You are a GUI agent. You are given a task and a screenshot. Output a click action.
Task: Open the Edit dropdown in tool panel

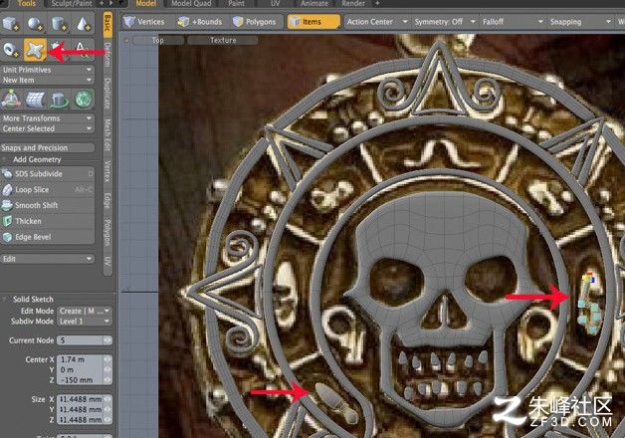pos(48,259)
